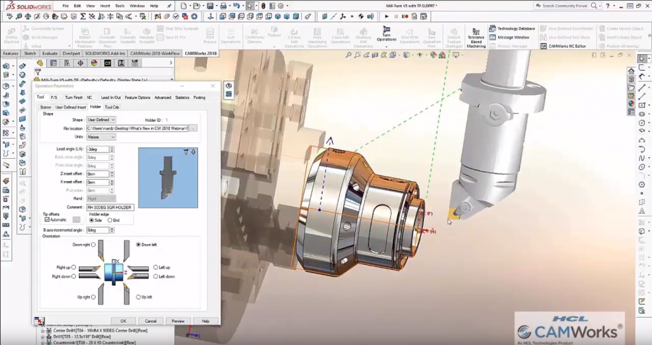Uncheck the Automatic tip offsets checkbox
Screen dimensions: 652x345
tap(47, 220)
